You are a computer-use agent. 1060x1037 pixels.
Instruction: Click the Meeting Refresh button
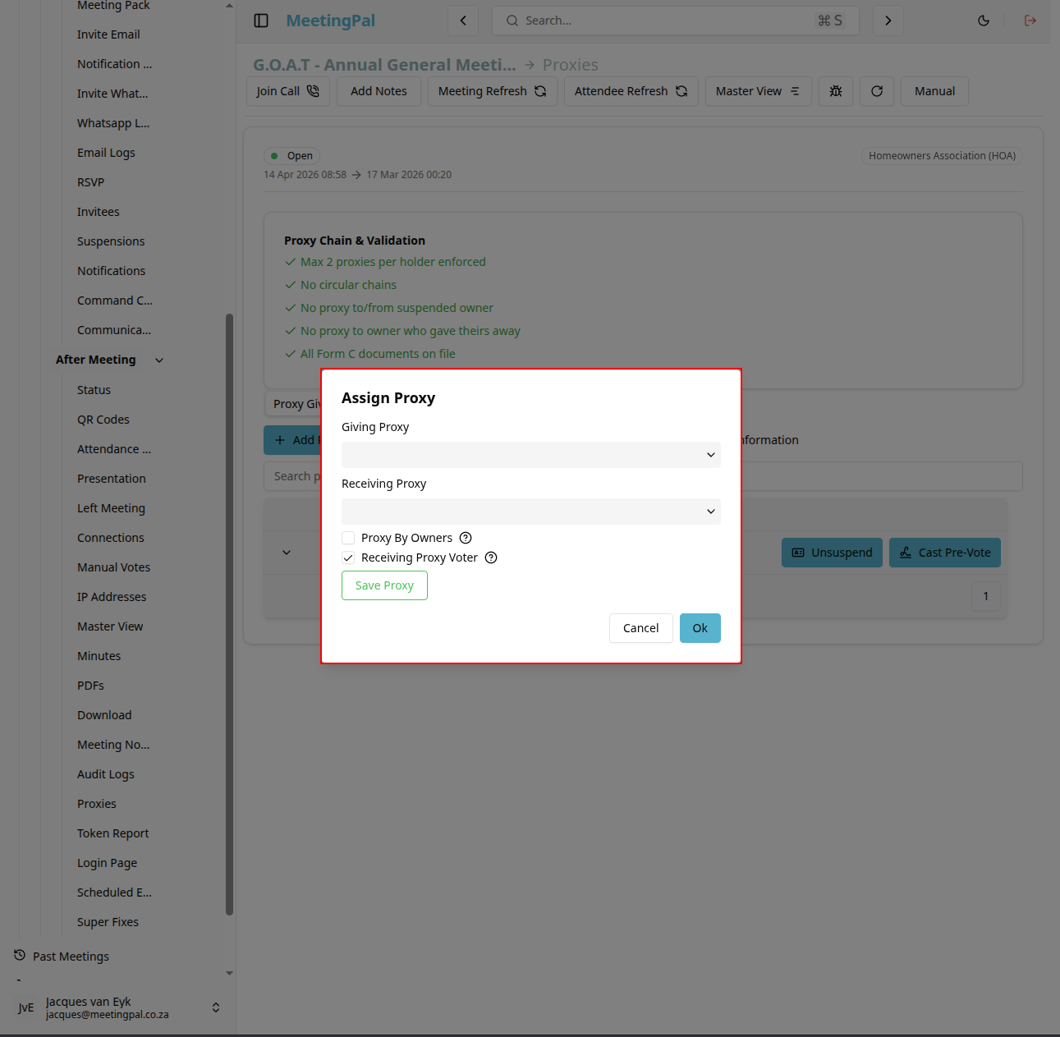(x=492, y=91)
